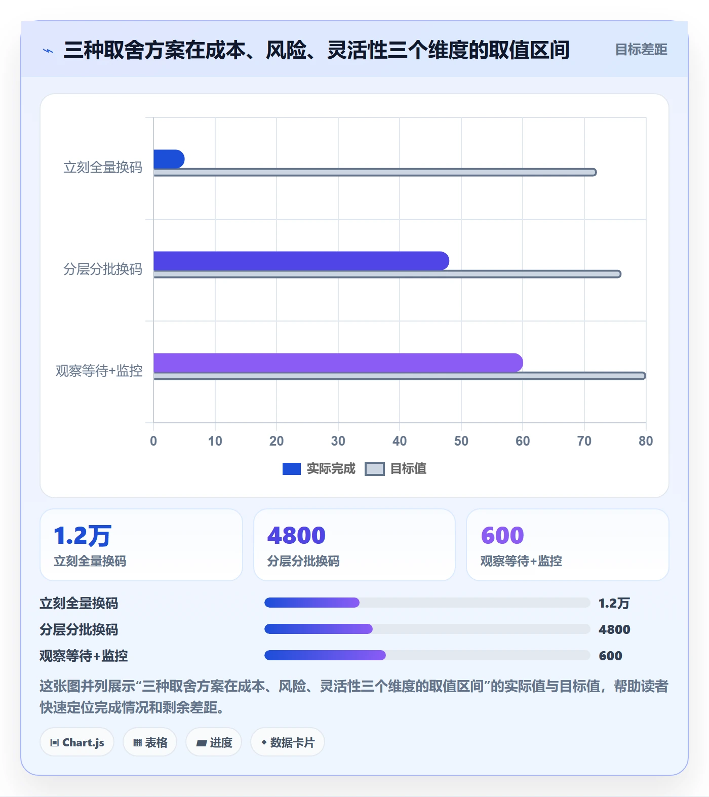The image size is (709, 797).
Task: Click the 4800 value after the progress bar
Action: click(614, 629)
